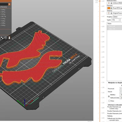Open the Výplň 15% infill dropdown
The width and height of the screenshot is (122, 122).
click(116, 20)
